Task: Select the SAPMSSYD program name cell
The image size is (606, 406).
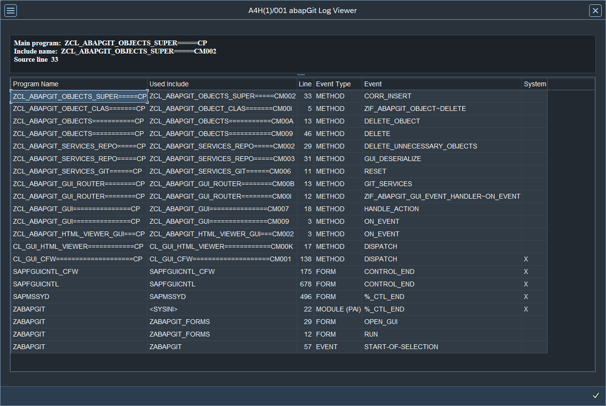Action: click(x=79, y=297)
